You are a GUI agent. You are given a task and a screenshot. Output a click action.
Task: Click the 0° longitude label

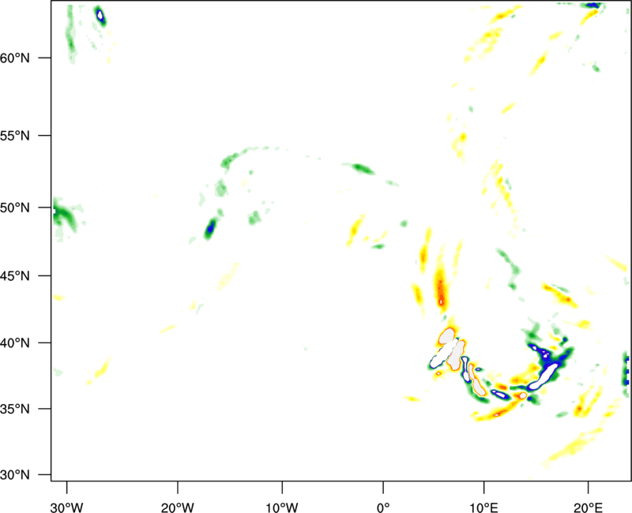[383, 507]
